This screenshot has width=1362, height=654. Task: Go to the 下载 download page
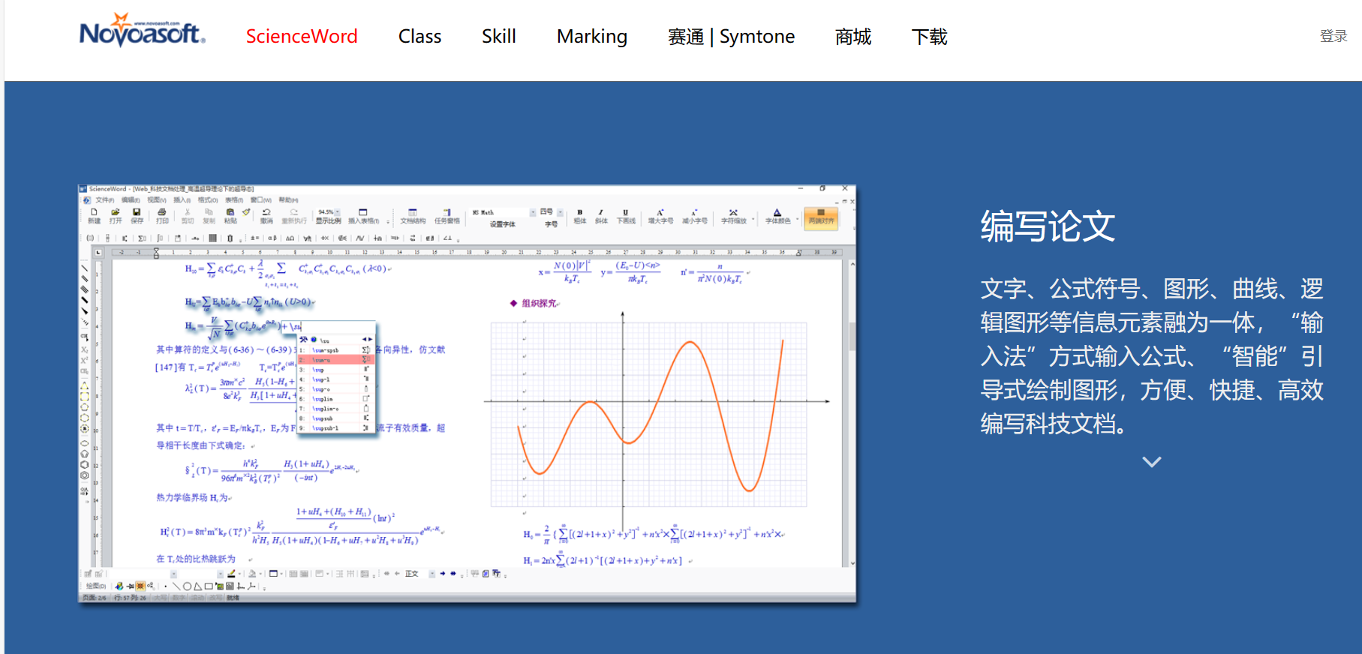pos(930,37)
